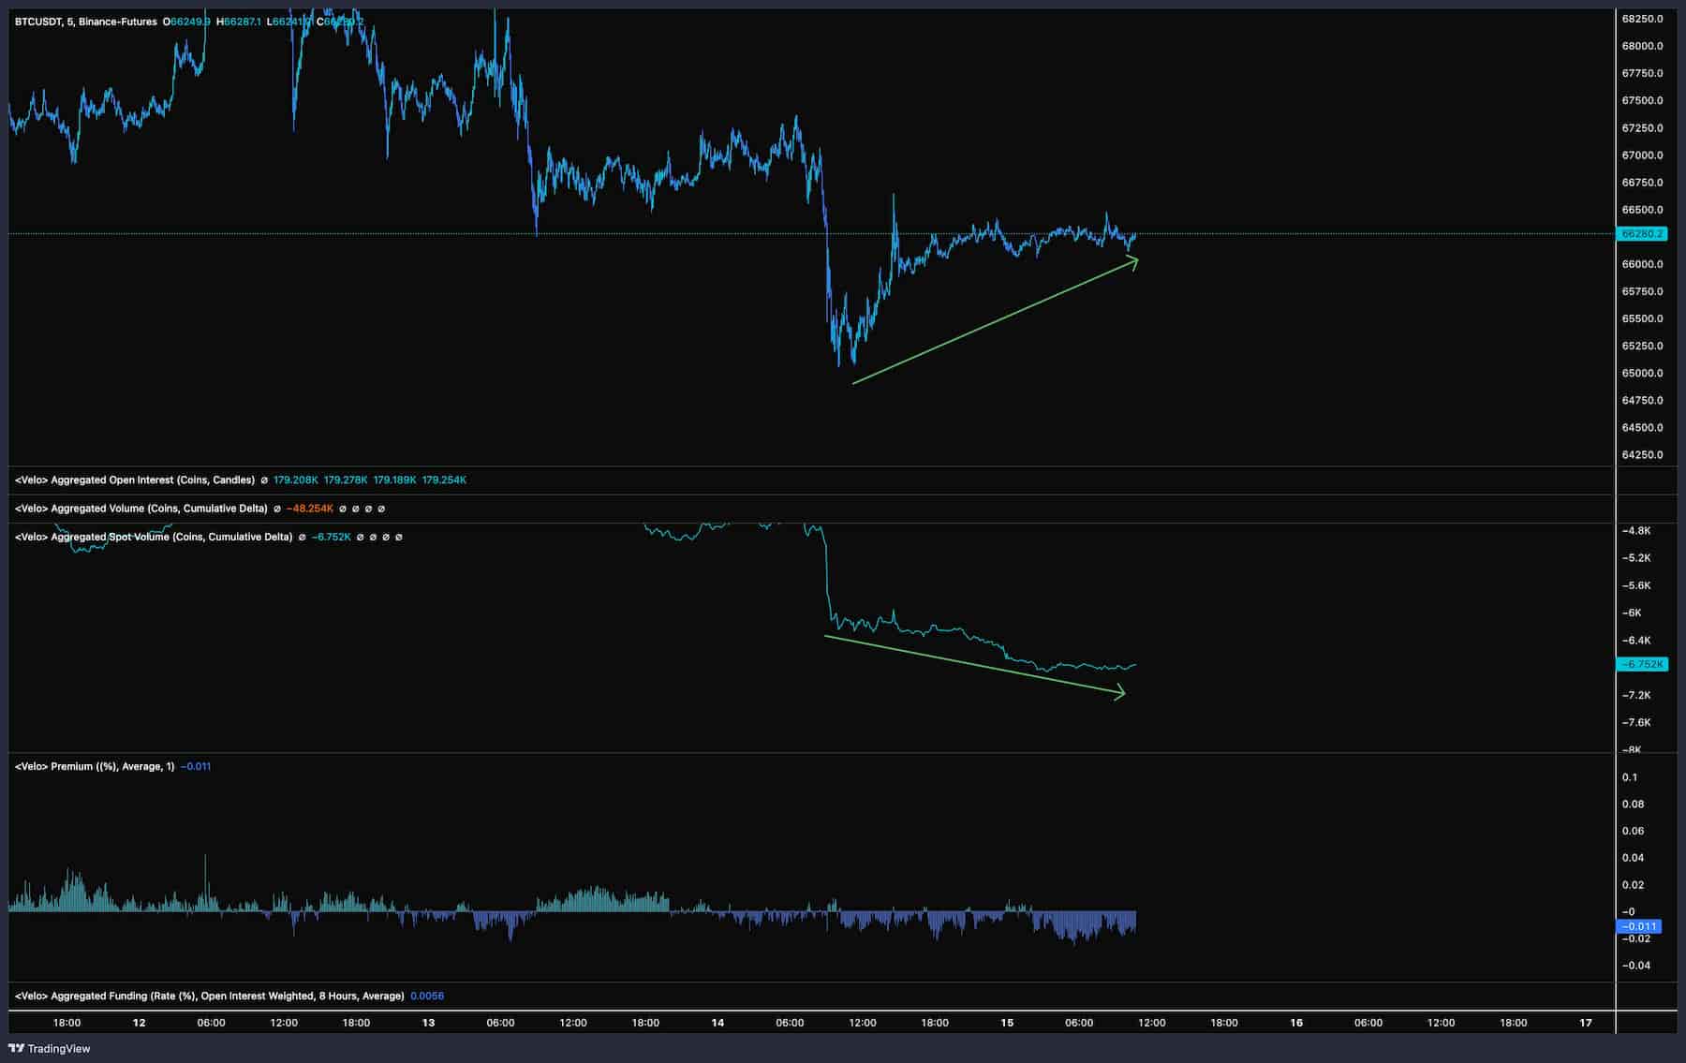
Task: Click the second grey ø icon in Aggregated Volume row
Action: point(355,509)
